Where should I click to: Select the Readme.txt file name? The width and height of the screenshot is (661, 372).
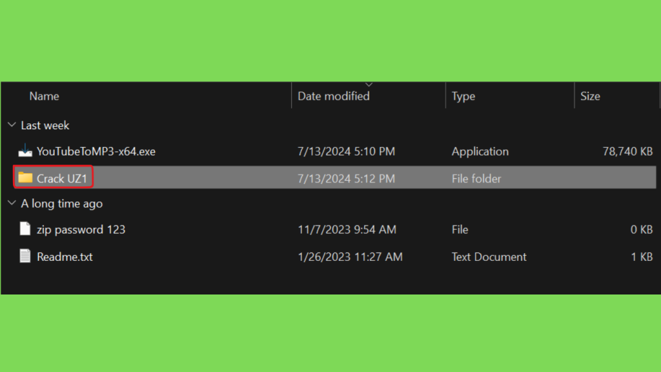point(65,257)
